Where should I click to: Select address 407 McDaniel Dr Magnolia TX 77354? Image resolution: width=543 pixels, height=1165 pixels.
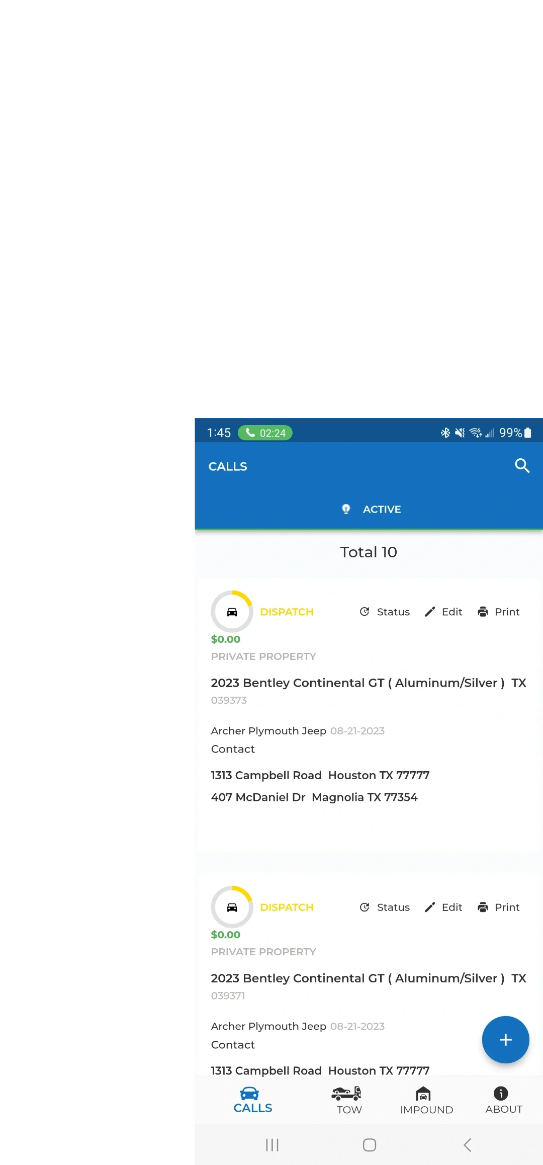(x=314, y=797)
